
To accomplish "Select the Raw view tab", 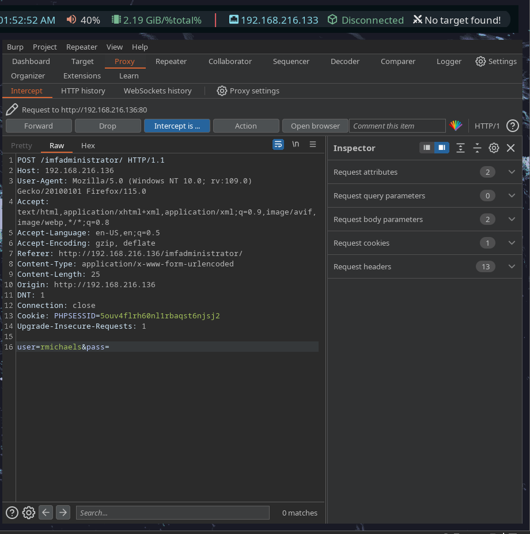I will point(56,145).
